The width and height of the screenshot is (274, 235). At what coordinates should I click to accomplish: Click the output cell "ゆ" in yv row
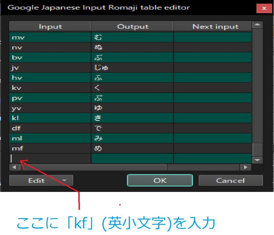click(132, 108)
